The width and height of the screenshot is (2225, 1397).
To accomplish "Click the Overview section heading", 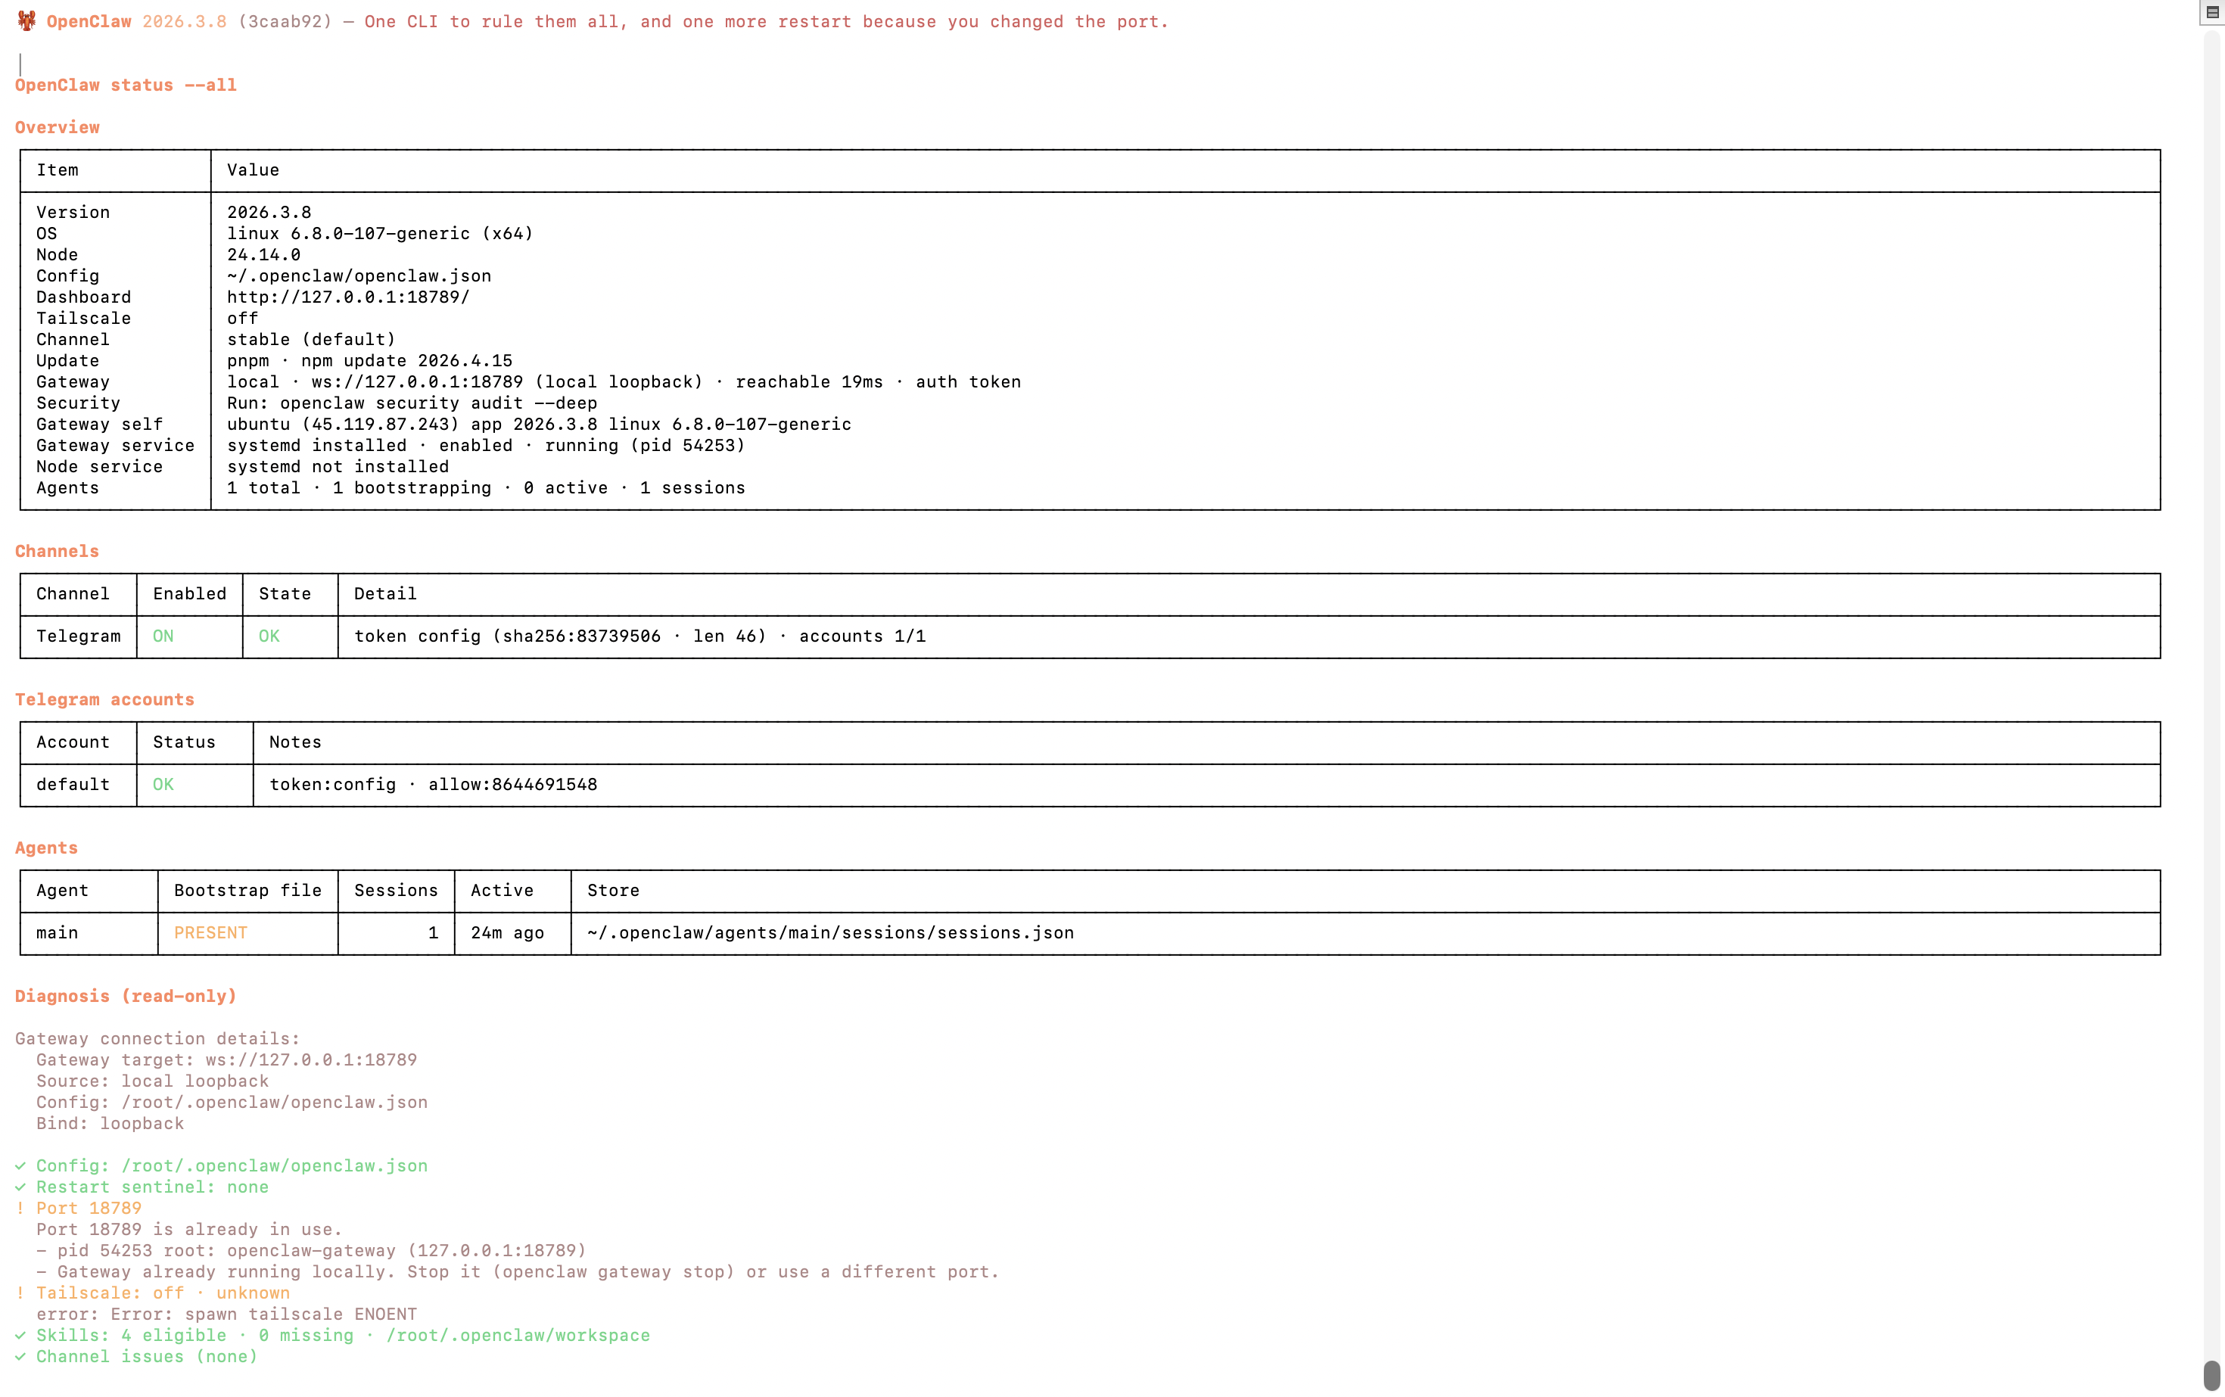I will (58, 127).
